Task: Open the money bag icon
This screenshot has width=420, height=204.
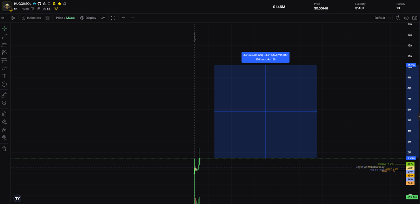Action: pos(44,3)
